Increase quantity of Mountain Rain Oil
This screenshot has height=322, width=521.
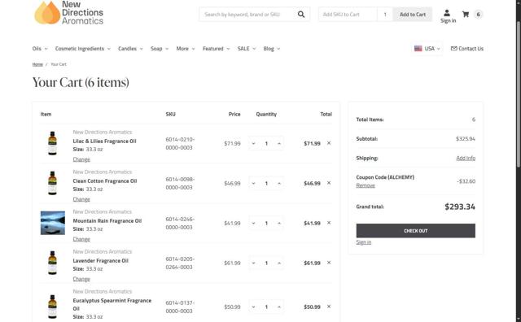tap(279, 223)
